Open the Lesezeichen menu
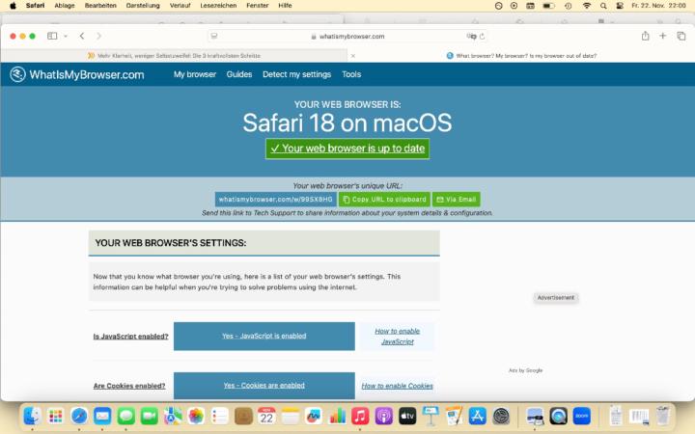 pos(218,6)
